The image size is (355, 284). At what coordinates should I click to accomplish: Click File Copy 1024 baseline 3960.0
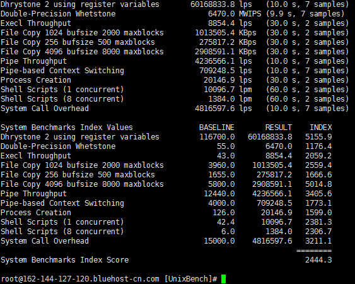click(221, 165)
